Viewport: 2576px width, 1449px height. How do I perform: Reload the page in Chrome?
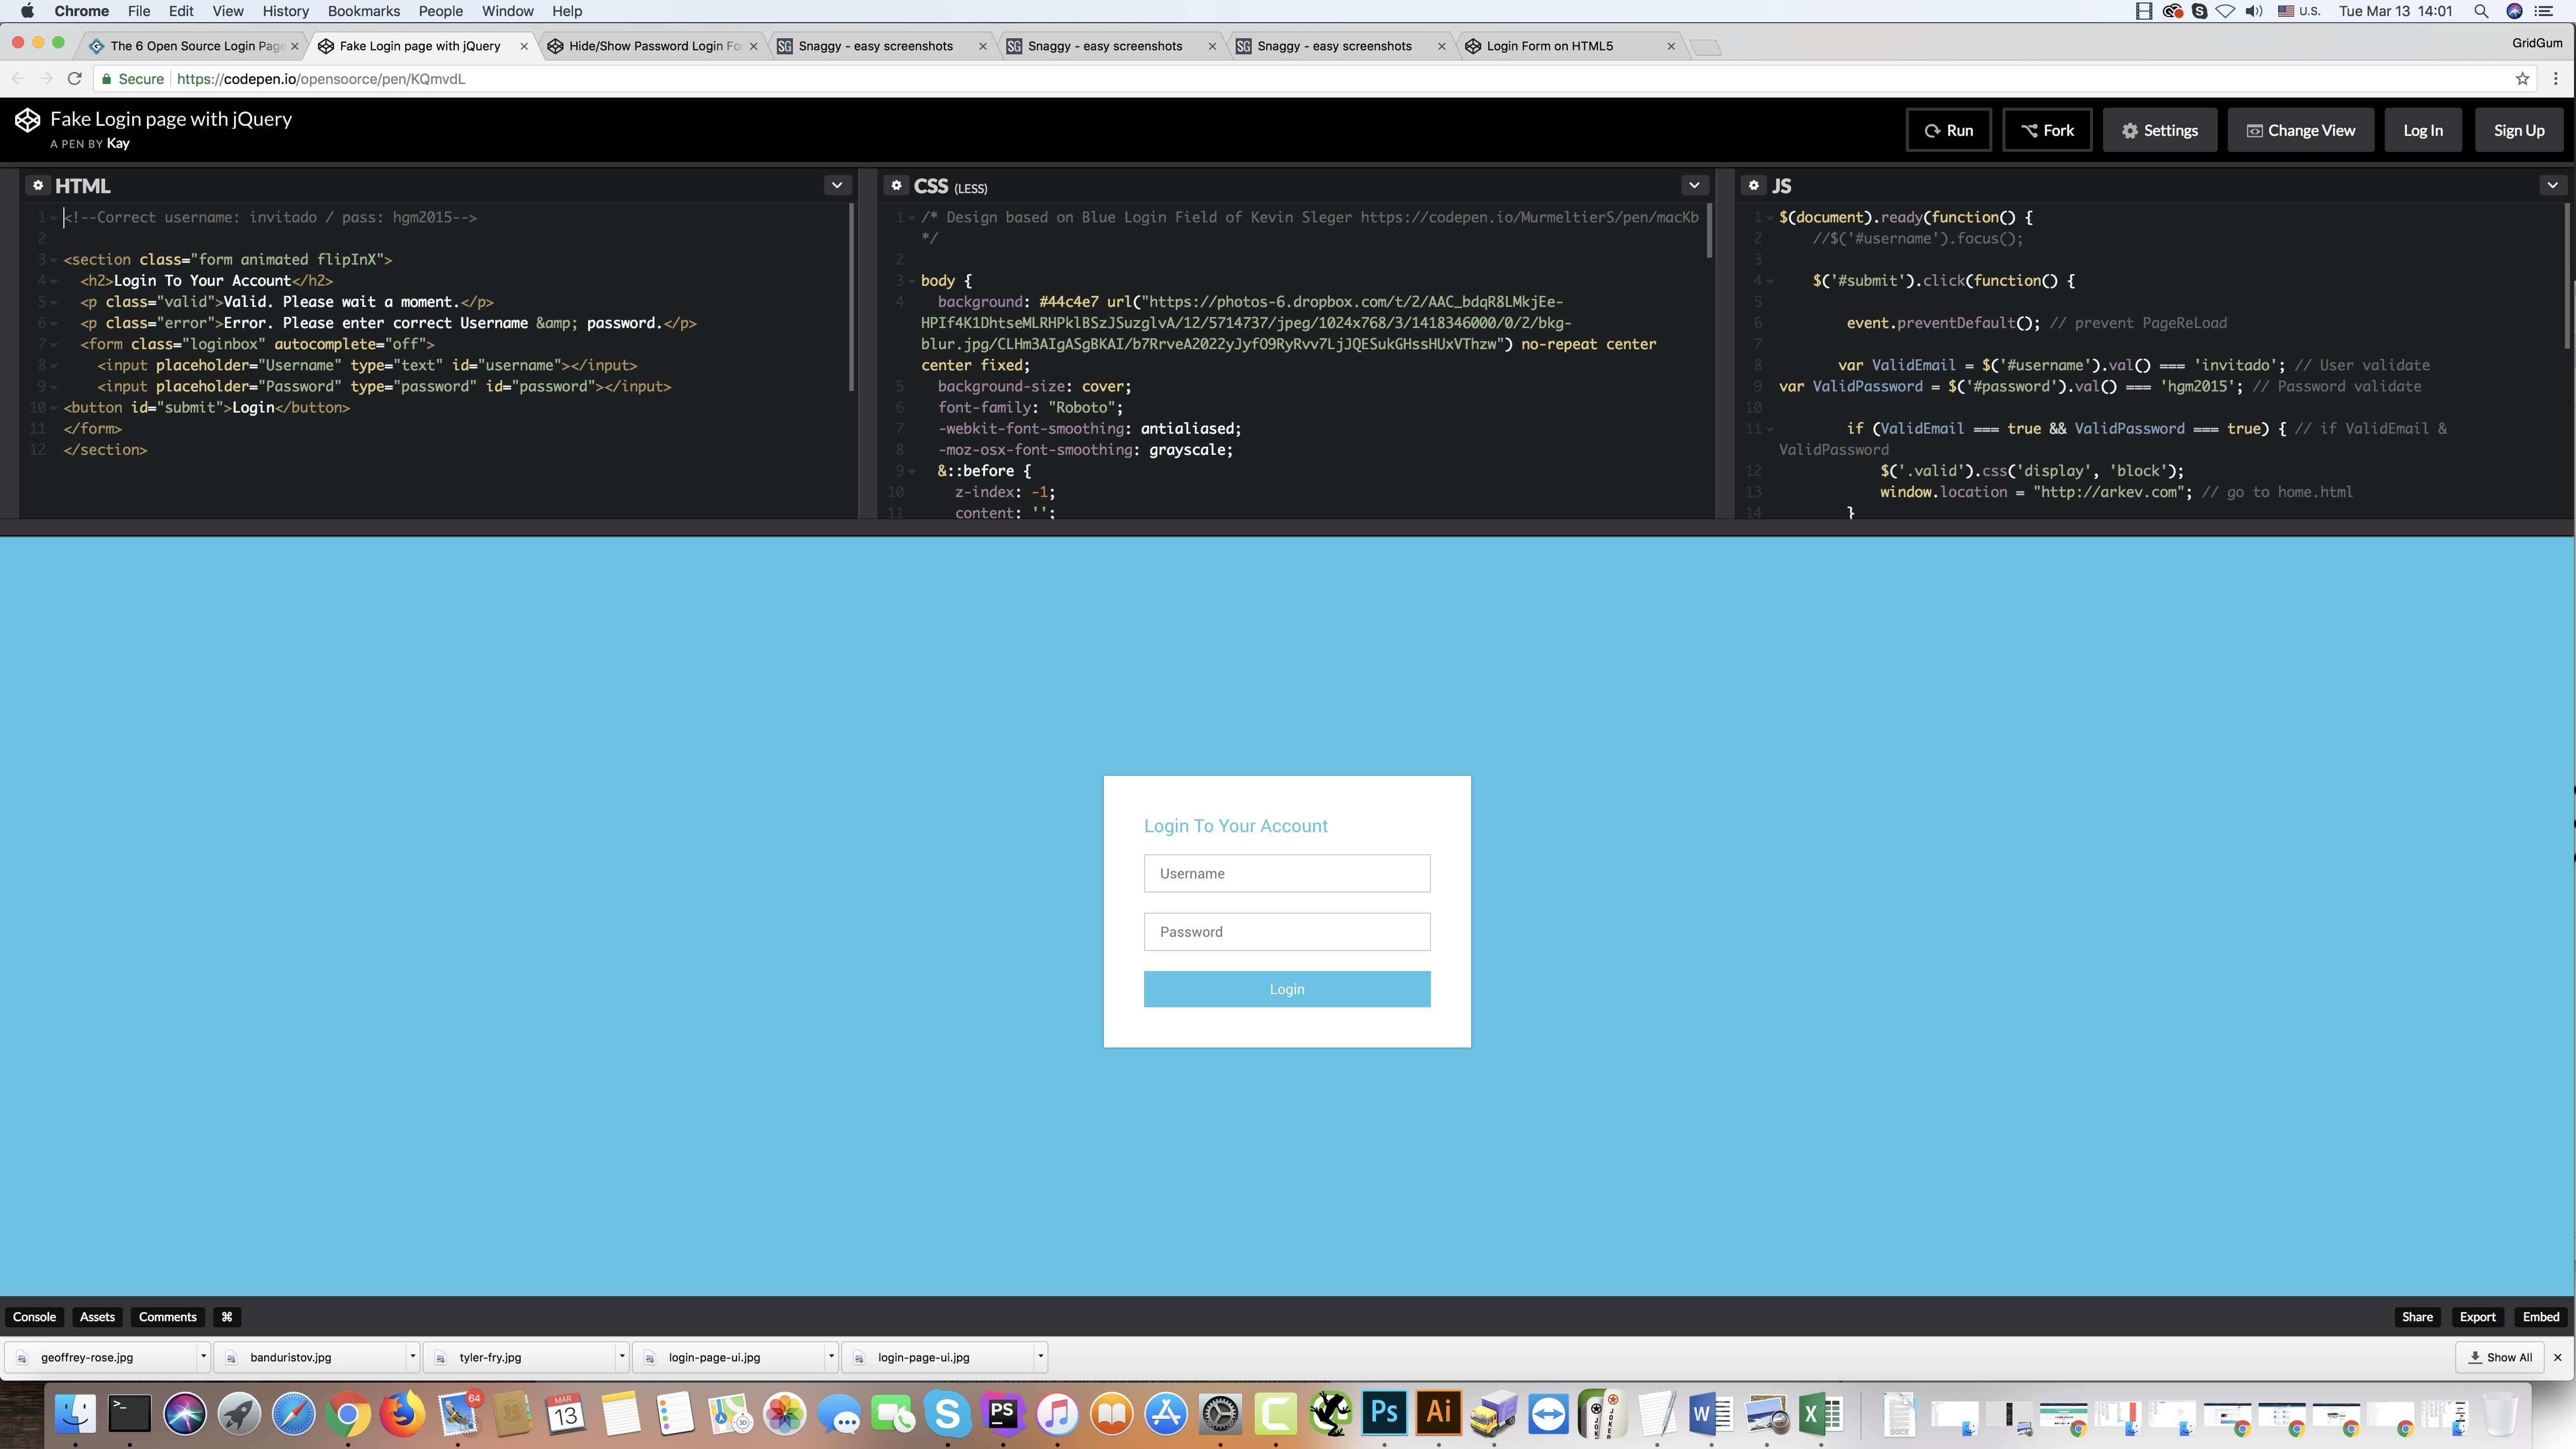[x=74, y=79]
